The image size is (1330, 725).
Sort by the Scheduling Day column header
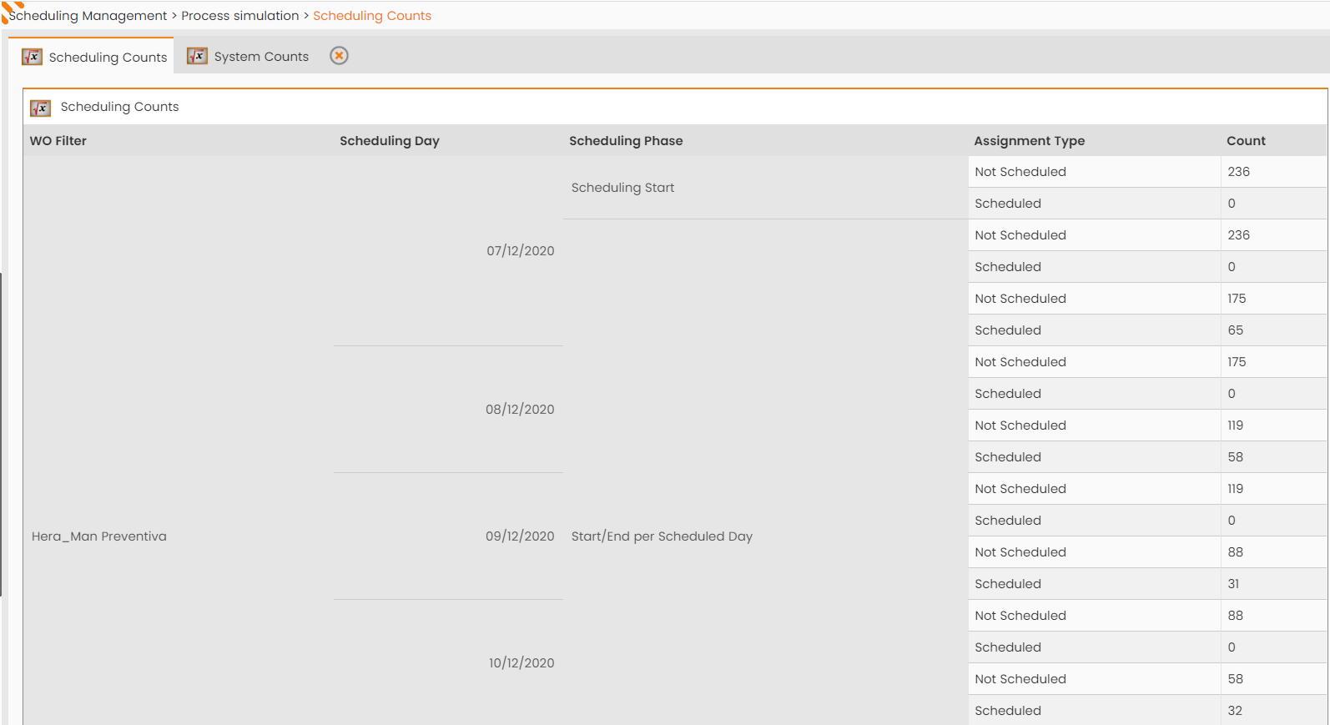[x=390, y=141]
